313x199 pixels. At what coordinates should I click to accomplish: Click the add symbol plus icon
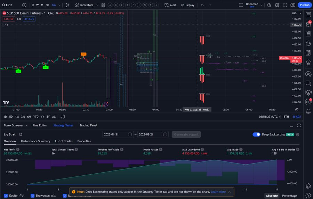pos(24,5)
